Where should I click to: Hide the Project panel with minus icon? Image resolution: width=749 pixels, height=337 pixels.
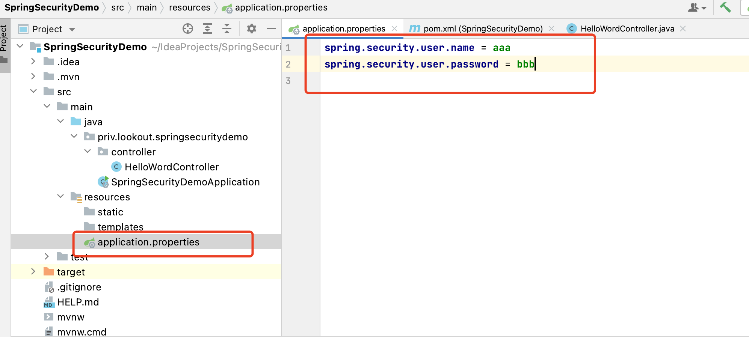[271, 29]
